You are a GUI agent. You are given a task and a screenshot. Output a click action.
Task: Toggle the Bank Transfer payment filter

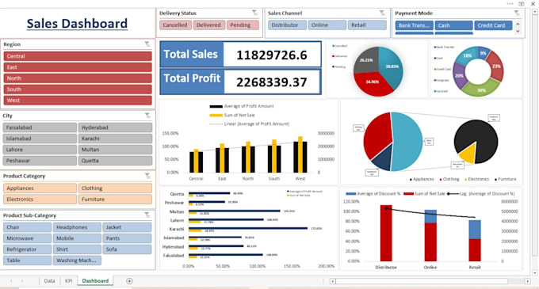[415, 25]
